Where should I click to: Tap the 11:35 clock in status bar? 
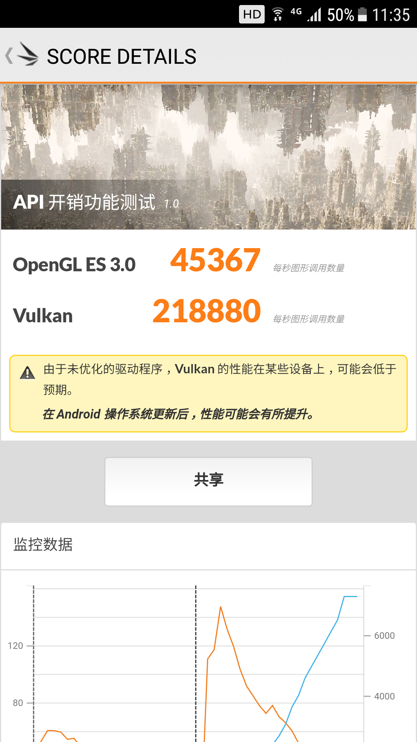click(x=391, y=15)
